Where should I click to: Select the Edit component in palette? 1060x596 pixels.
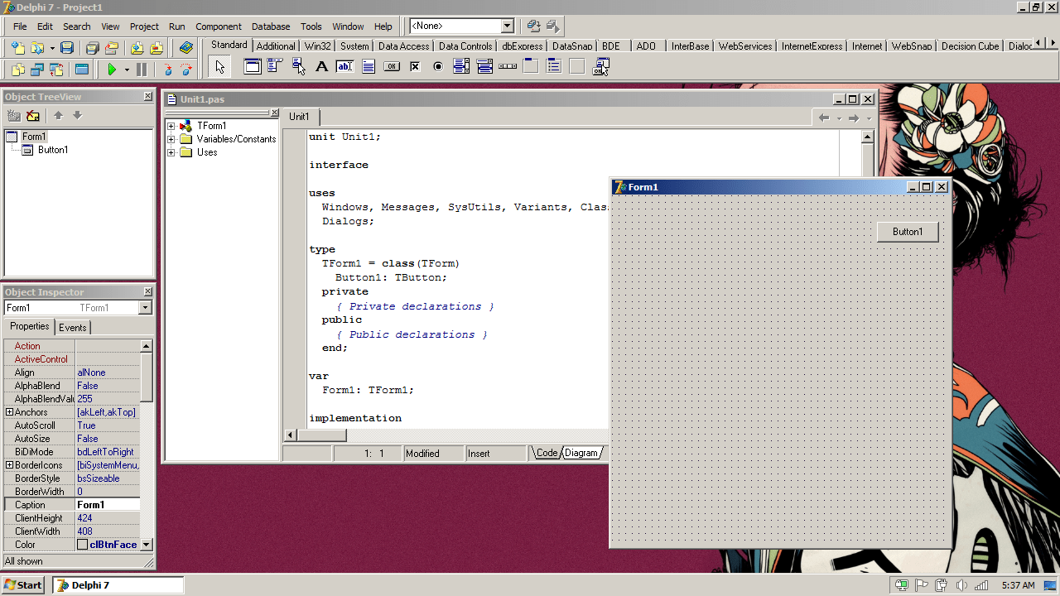344,66
